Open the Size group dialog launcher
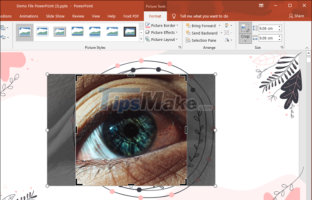 (282, 47)
